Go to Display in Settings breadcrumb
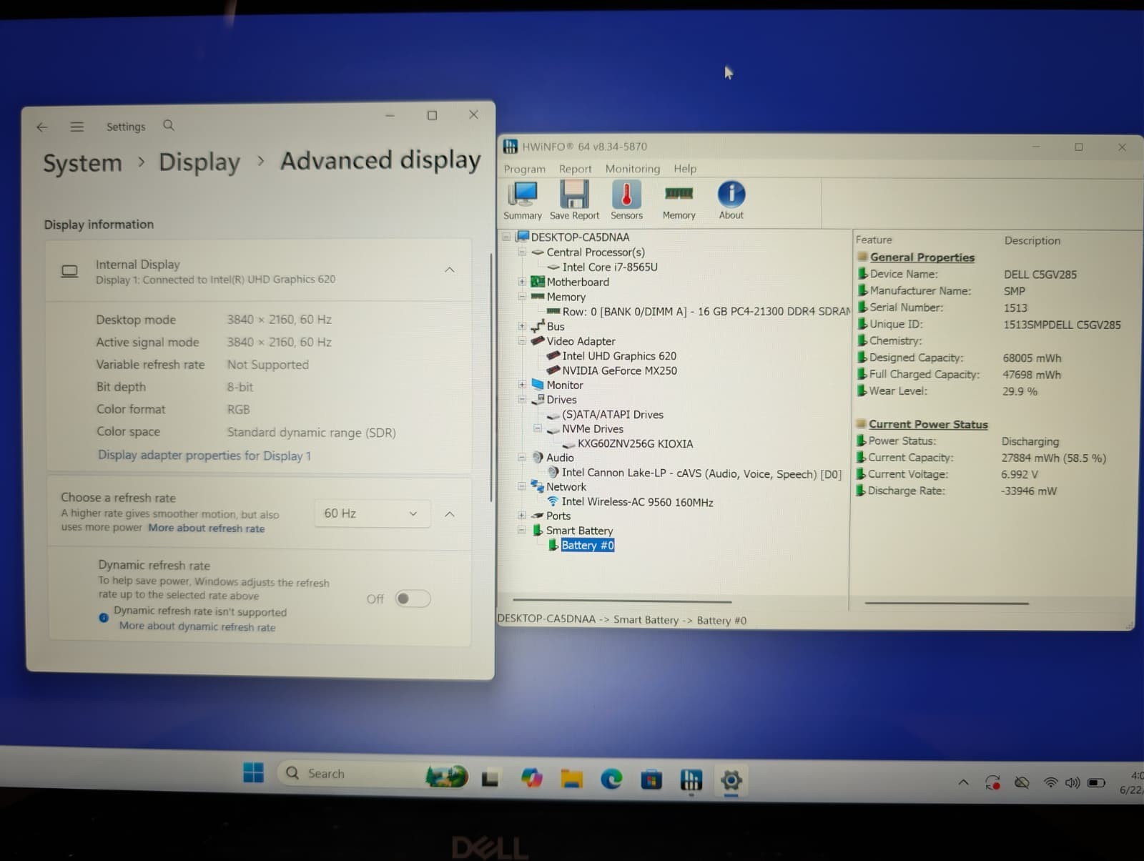Image resolution: width=1144 pixels, height=861 pixels. pyautogui.click(x=199, y=162)
